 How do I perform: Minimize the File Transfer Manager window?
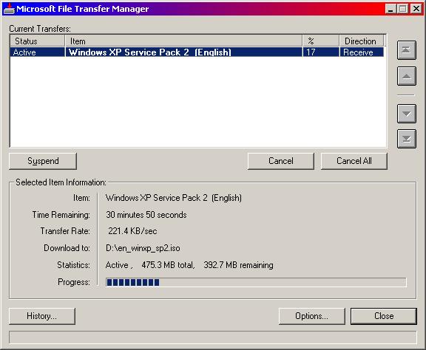[x=390, y=9]
